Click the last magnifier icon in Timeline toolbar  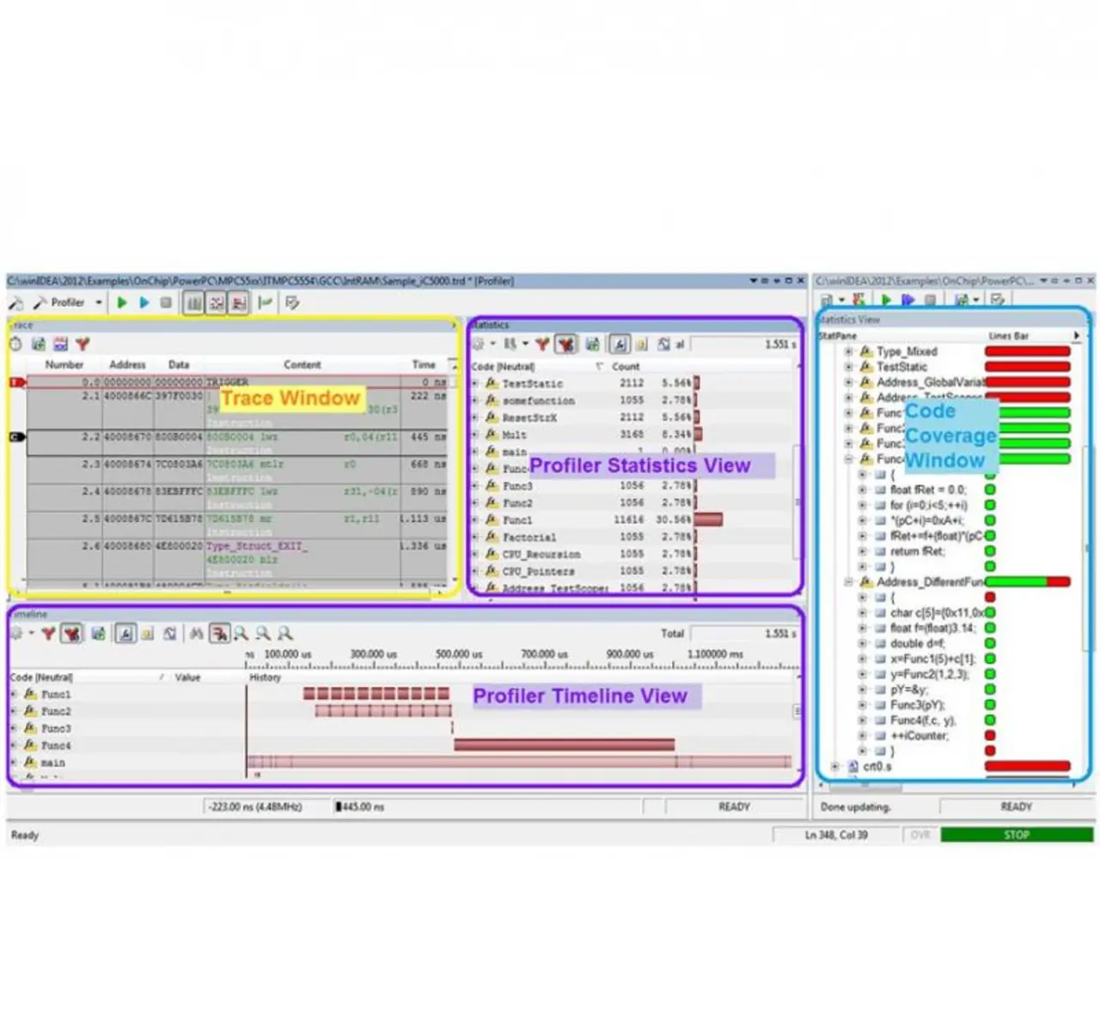tap(285, 634)
